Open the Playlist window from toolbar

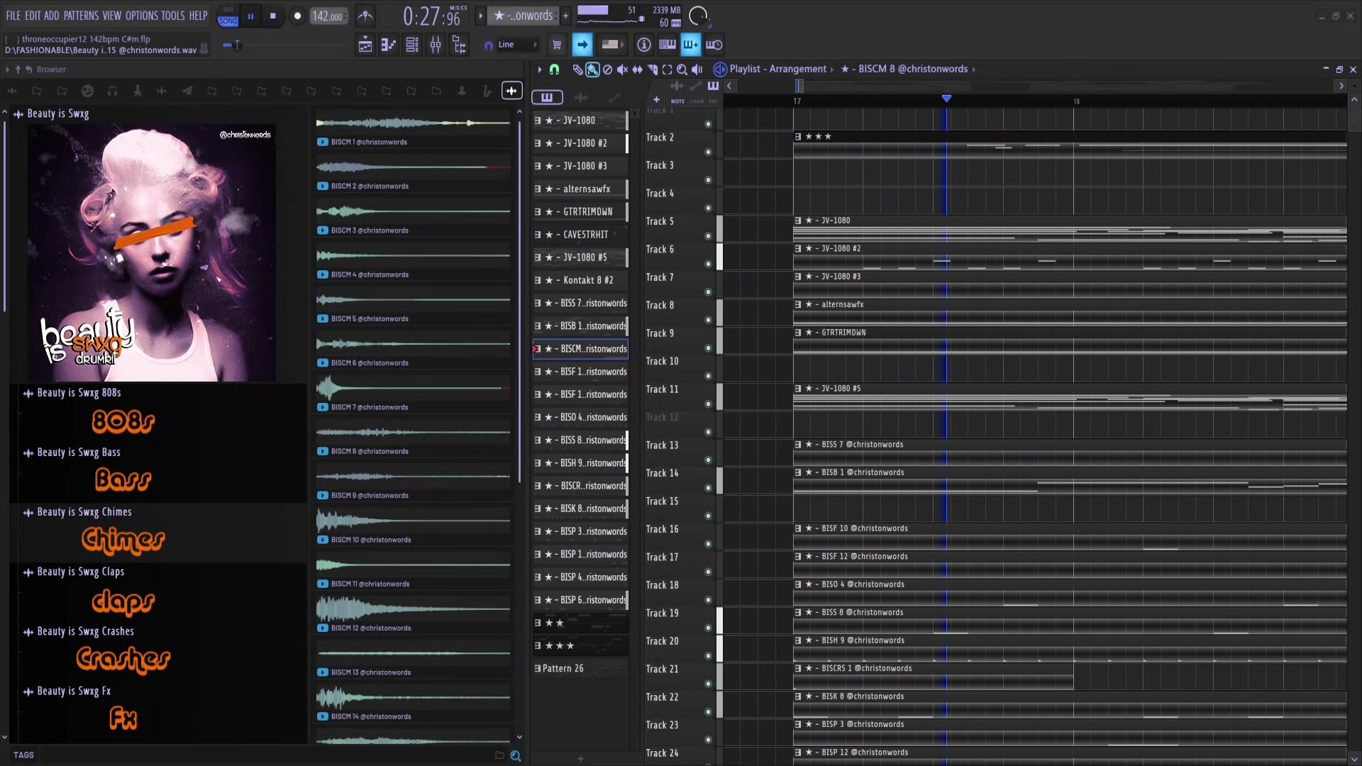[x=365, y=45]
